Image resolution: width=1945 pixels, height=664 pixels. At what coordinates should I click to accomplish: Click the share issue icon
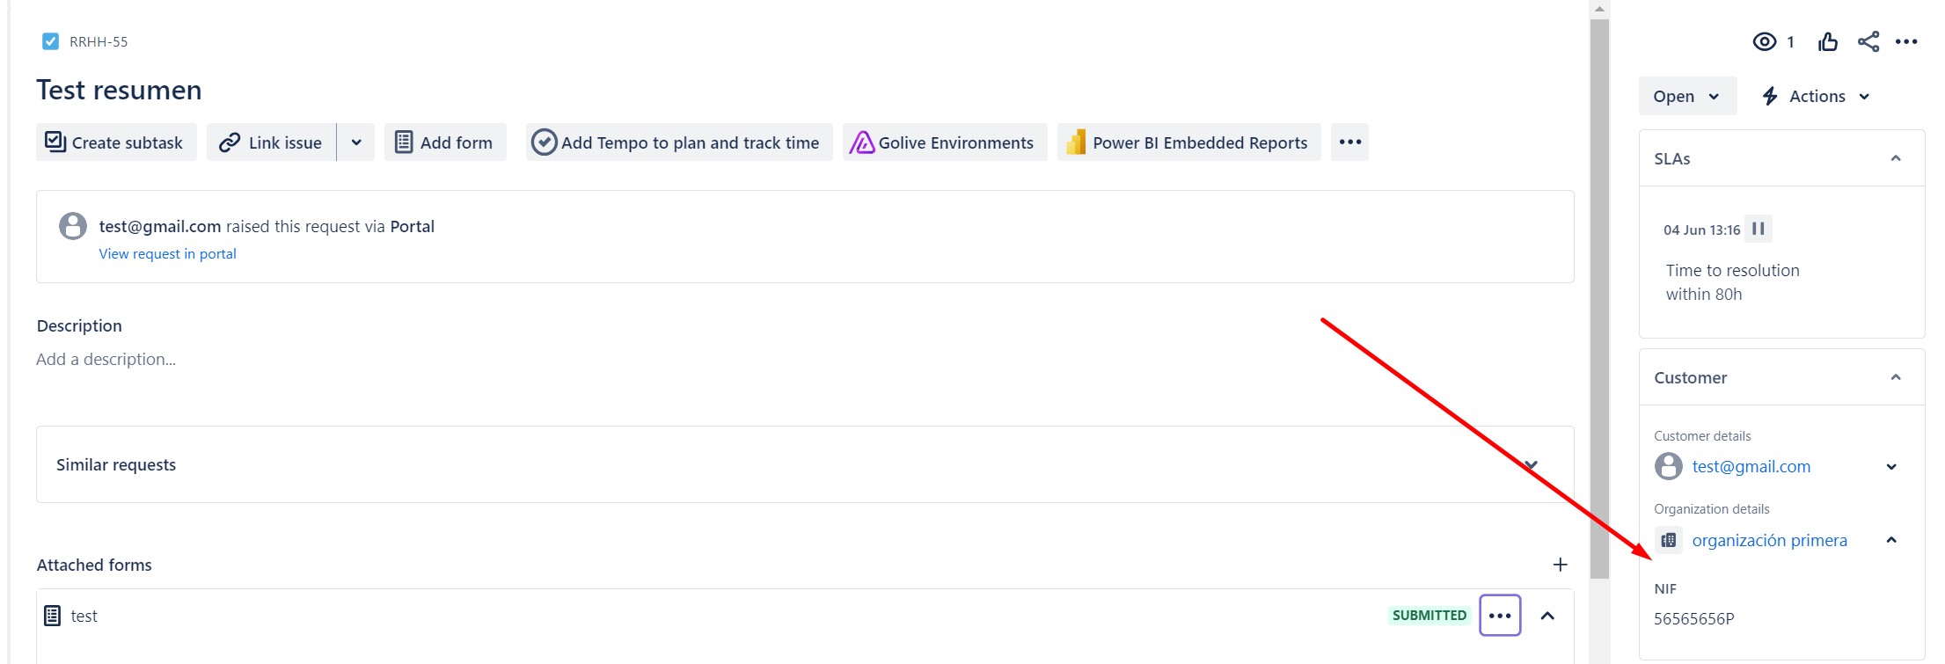1868,41
